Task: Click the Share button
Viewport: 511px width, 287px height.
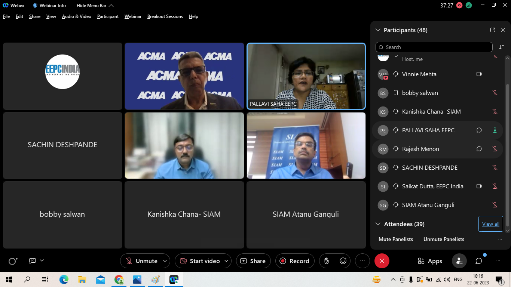Action: pyautogui.click(x=253, y=261)
